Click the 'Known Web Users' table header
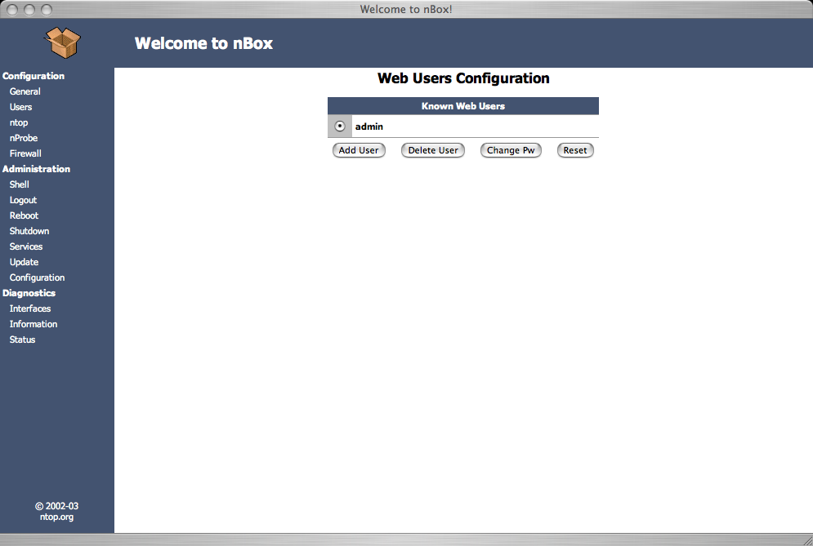The image size is (813, 546). 463,105
